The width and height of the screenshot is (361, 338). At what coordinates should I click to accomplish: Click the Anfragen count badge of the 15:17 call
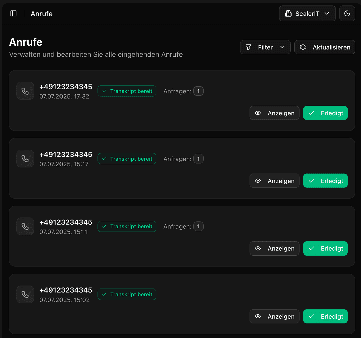pyautogui.click(x=198, y=159)
